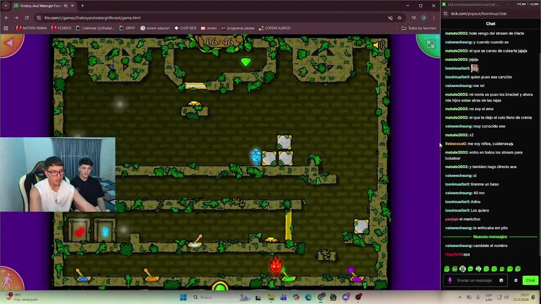Open the PEDIDOS bookmark
The image size is (541, 304).
click(61, 28)
